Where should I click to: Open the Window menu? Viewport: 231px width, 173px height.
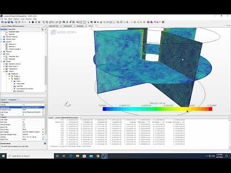[x=29, y=19]
